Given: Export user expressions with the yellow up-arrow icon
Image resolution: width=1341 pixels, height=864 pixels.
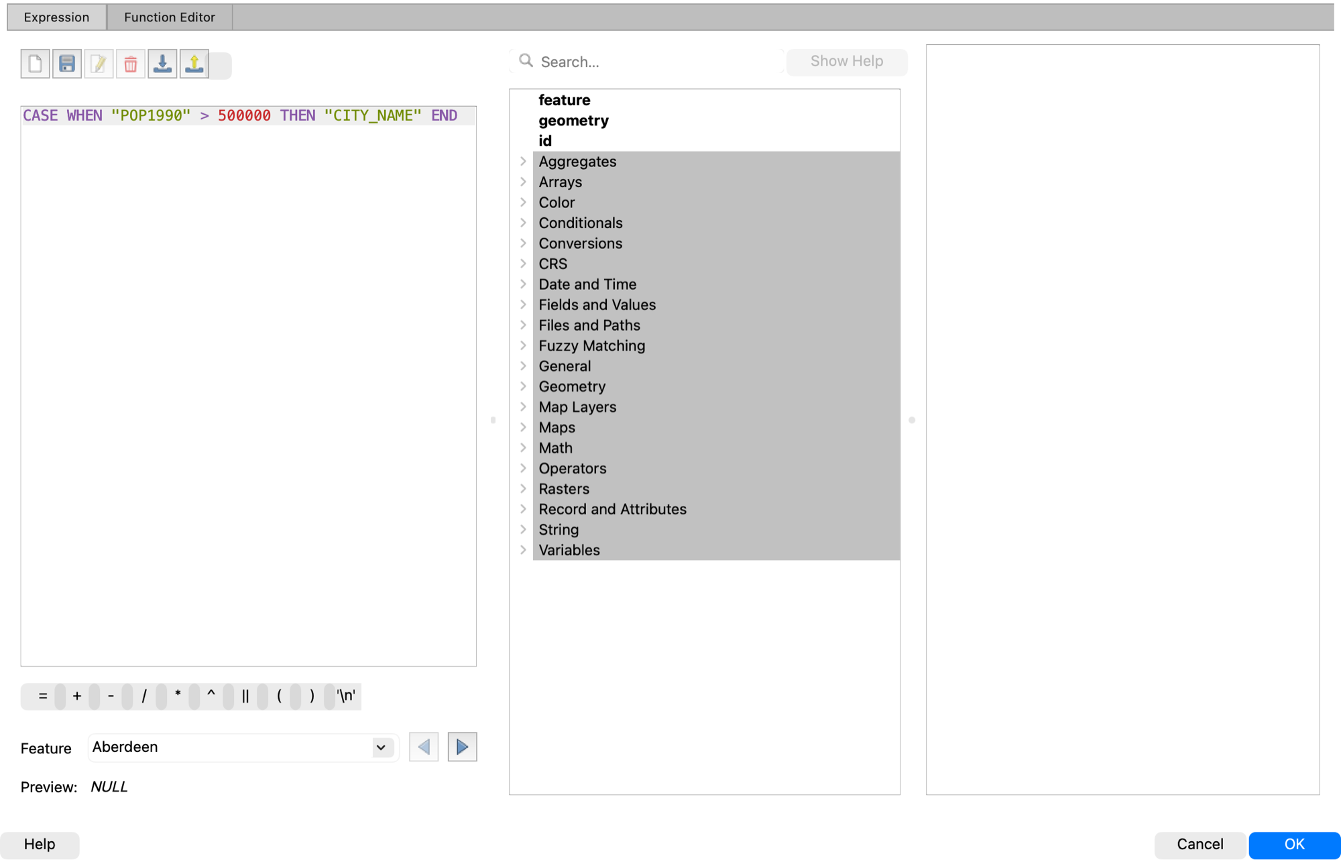Looking at the screenshot, I should [194, 64].
